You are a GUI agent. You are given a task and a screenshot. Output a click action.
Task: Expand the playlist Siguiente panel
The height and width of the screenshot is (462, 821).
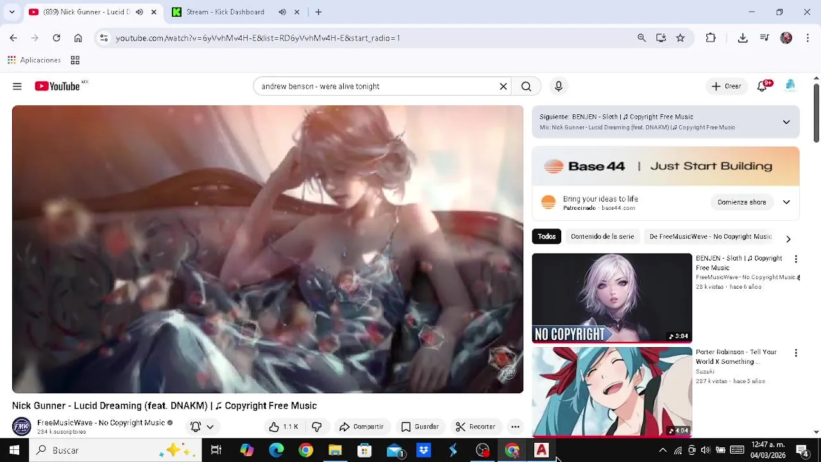click(786, 122)
